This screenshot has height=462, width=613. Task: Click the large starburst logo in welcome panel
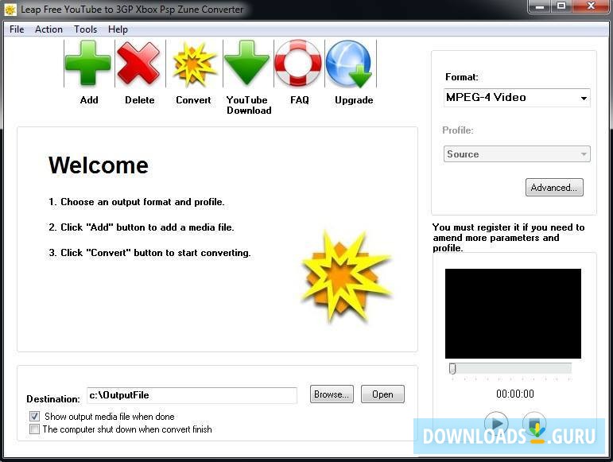coord(346,277)
